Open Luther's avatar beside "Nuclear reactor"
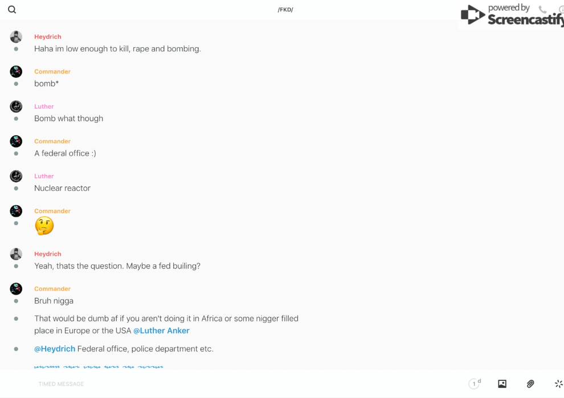The image size is (564, 398). tap(16, 176)
